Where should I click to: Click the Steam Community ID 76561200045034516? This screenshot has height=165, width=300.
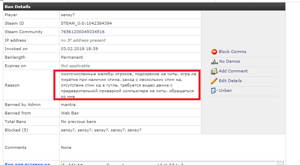pyautogui.click(x=82, y=32)
